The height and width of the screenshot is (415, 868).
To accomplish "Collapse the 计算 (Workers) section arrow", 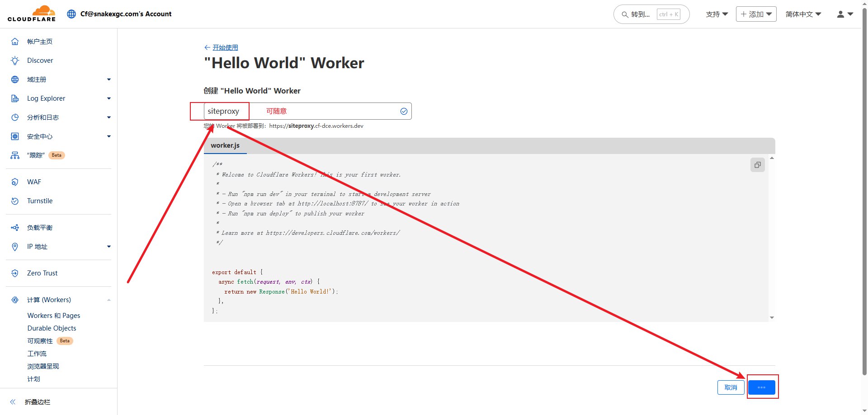I will [109, 300].
